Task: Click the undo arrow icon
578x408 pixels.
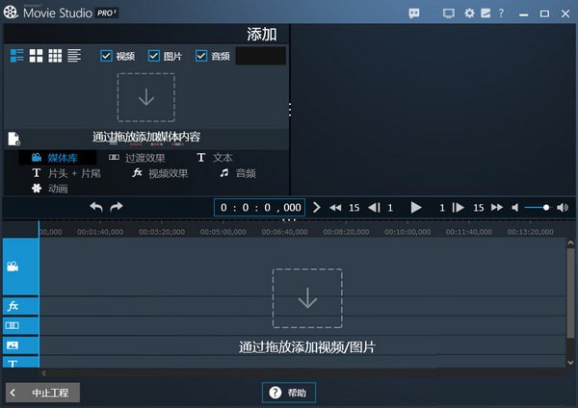Action: (x=95, y=207)
